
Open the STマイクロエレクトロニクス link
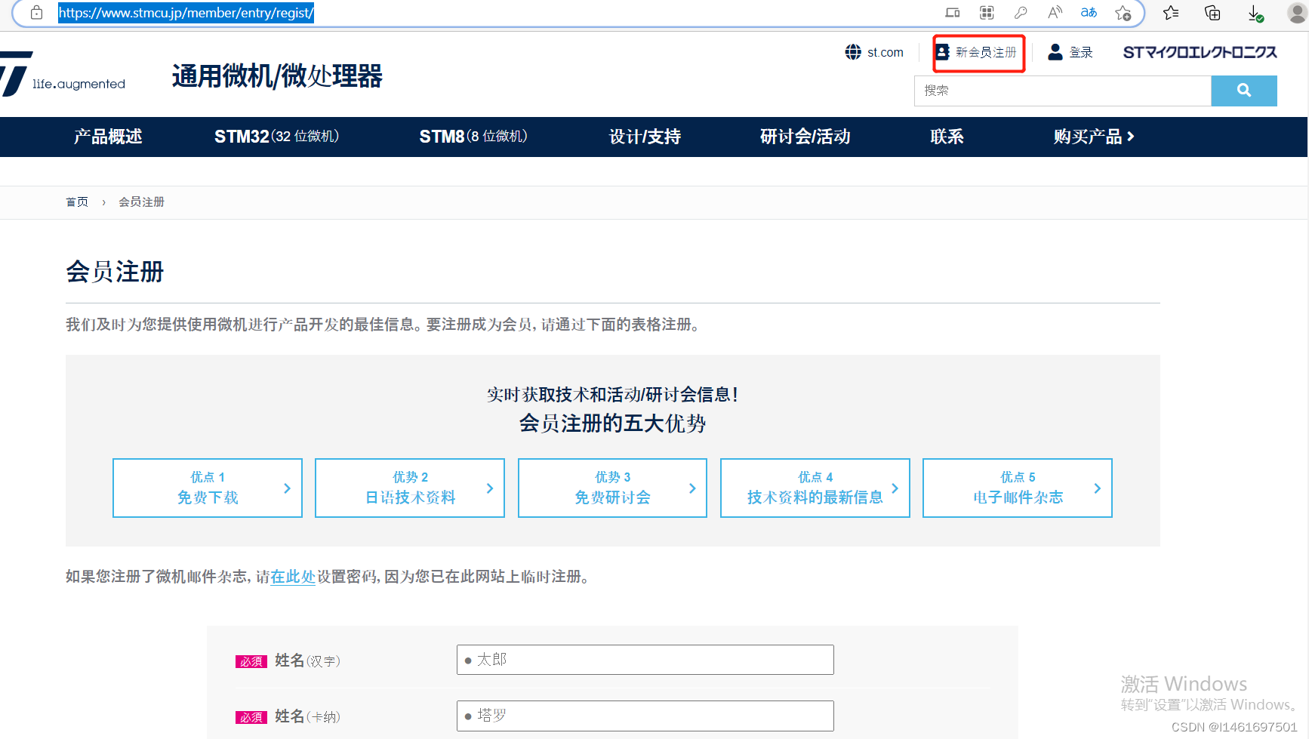coord(1200,52)
